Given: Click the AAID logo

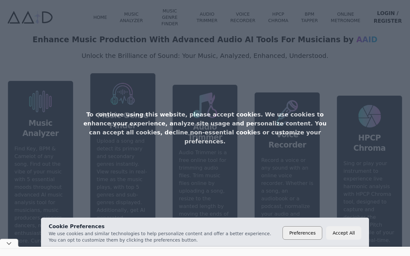Looking at the screenshot, I should [30, 17].
